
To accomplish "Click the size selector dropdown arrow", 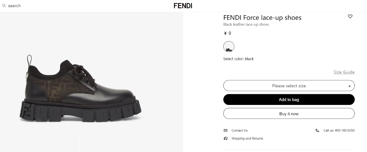I will tap(349, 86).
